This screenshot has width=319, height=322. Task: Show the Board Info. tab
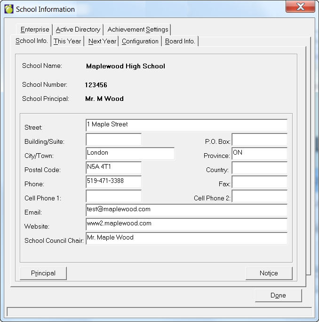point(180,41)
